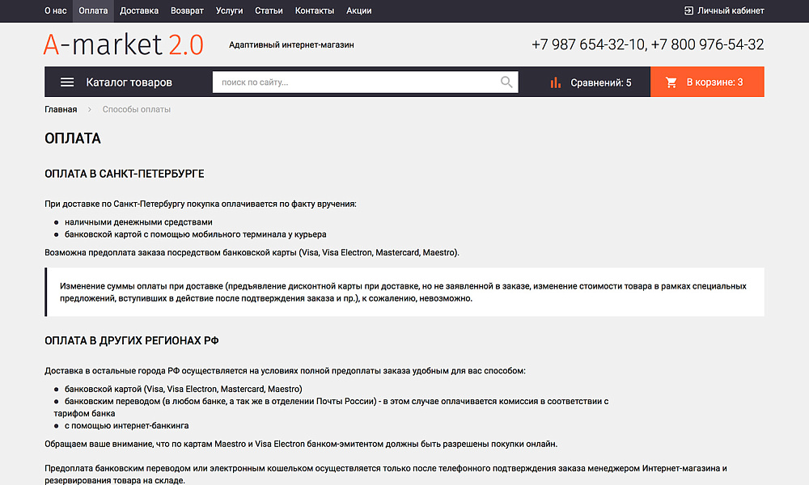809x485 pixels.
Task: Navigate to Главная via breadcrumb link
Action: (60, 108)
